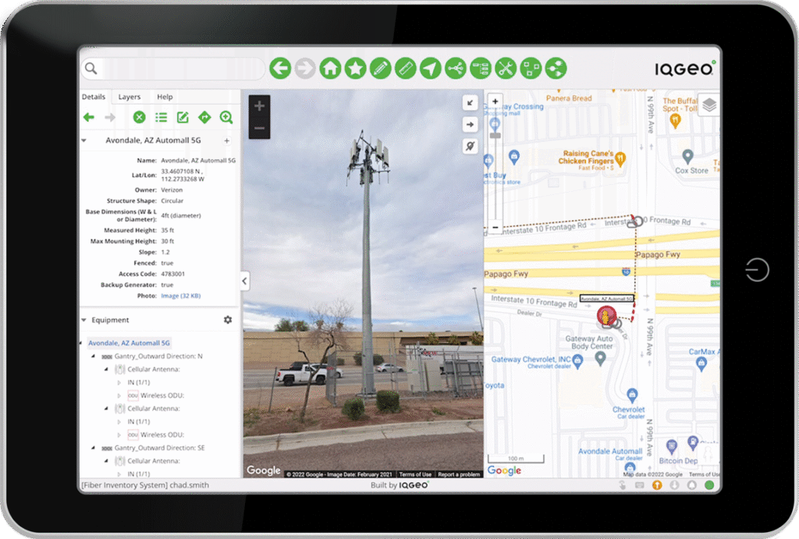Open the map layers stack button
The image size is (799, 539).
tap(708, 105)
